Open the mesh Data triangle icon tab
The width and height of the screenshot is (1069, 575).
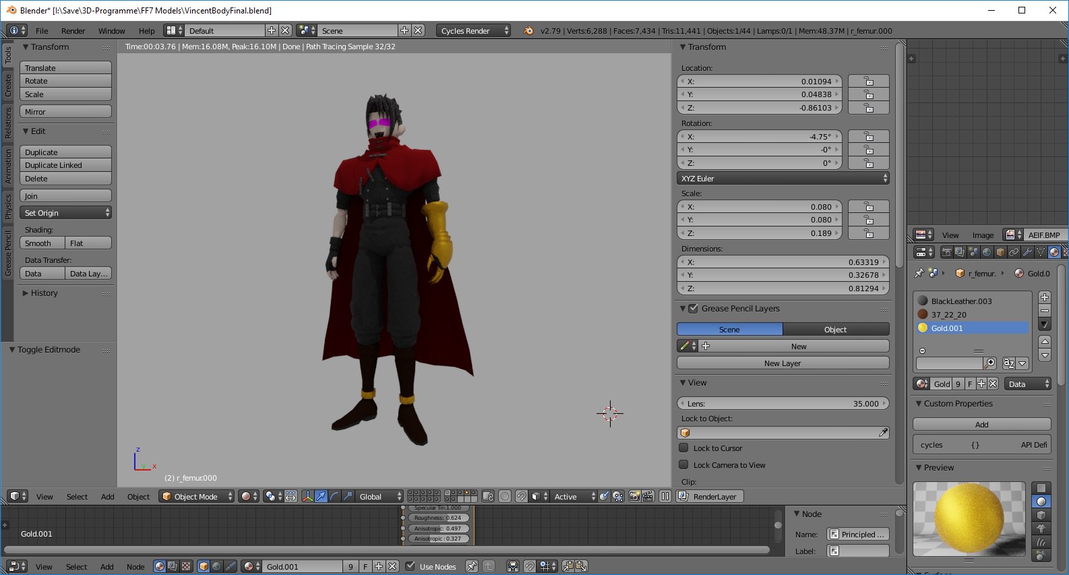coord(1041,252)
